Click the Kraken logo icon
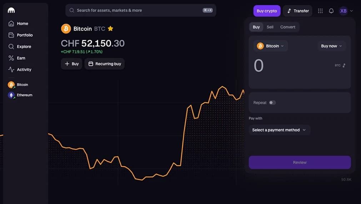Image resolution: width=361 pixels, height=204 pixels. pos(11,10)
